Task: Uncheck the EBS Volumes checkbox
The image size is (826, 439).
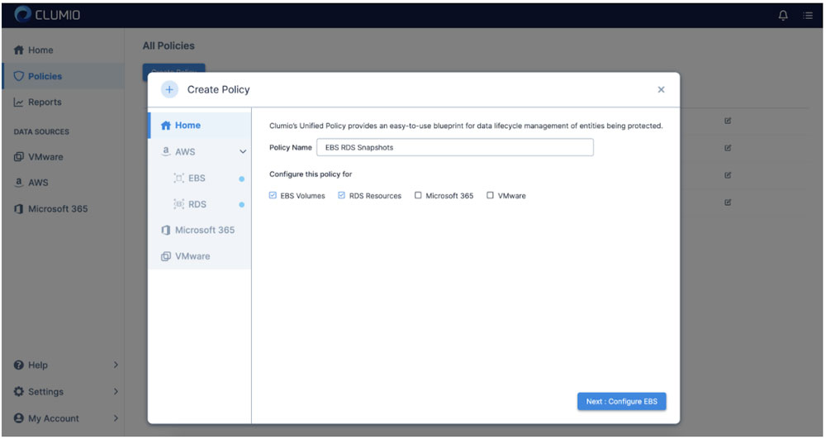Action: (x=273, y=195)
